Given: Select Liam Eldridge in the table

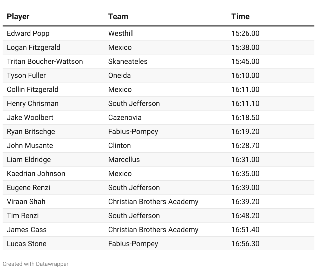Looking at the screenshot, I should pyautogui.click(x=29, y=160).
